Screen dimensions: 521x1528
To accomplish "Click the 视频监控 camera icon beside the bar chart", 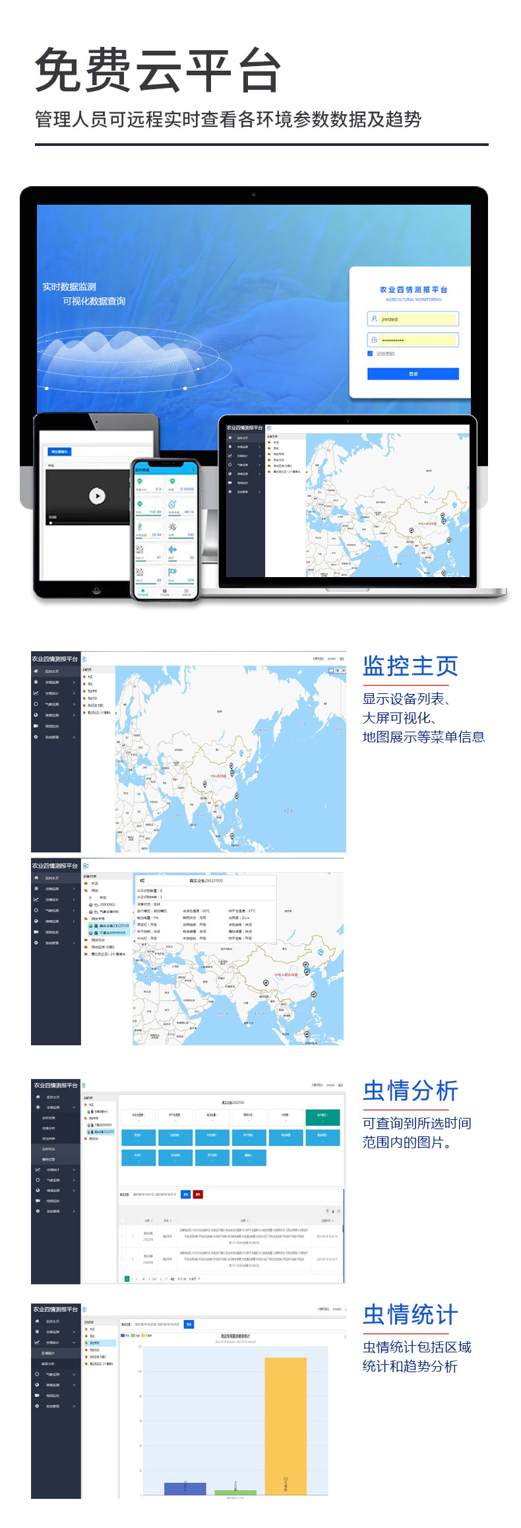I will click(37, 1395).
